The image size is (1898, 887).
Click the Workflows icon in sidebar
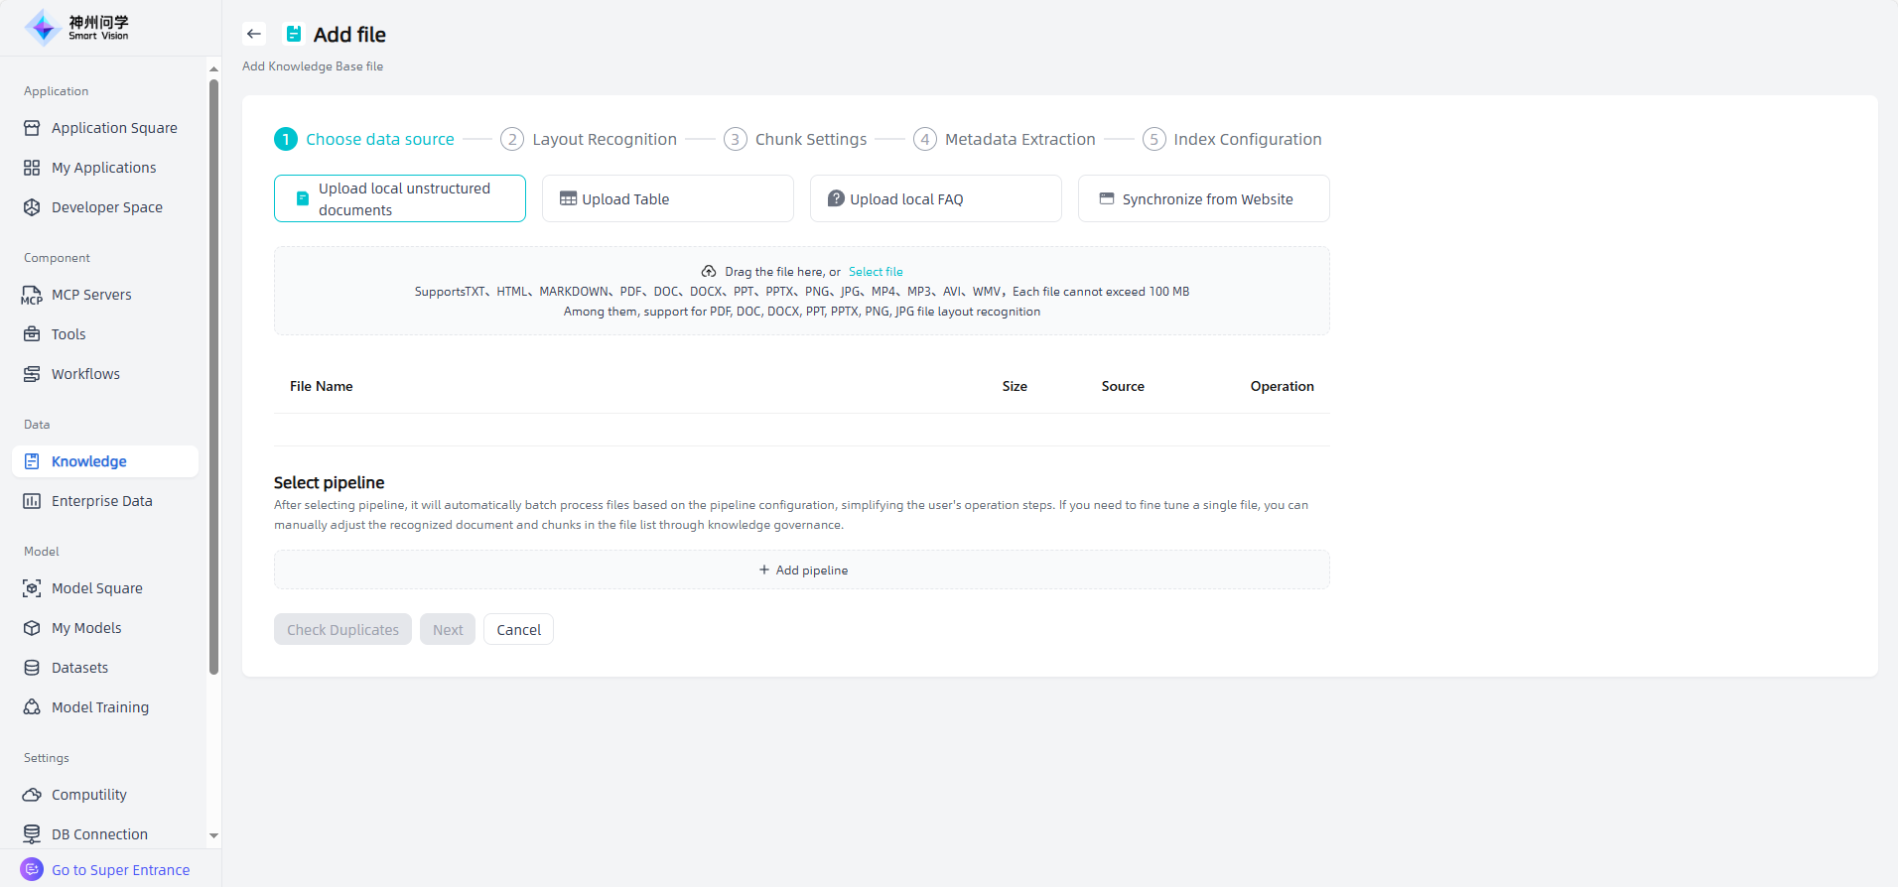[32, 374]
